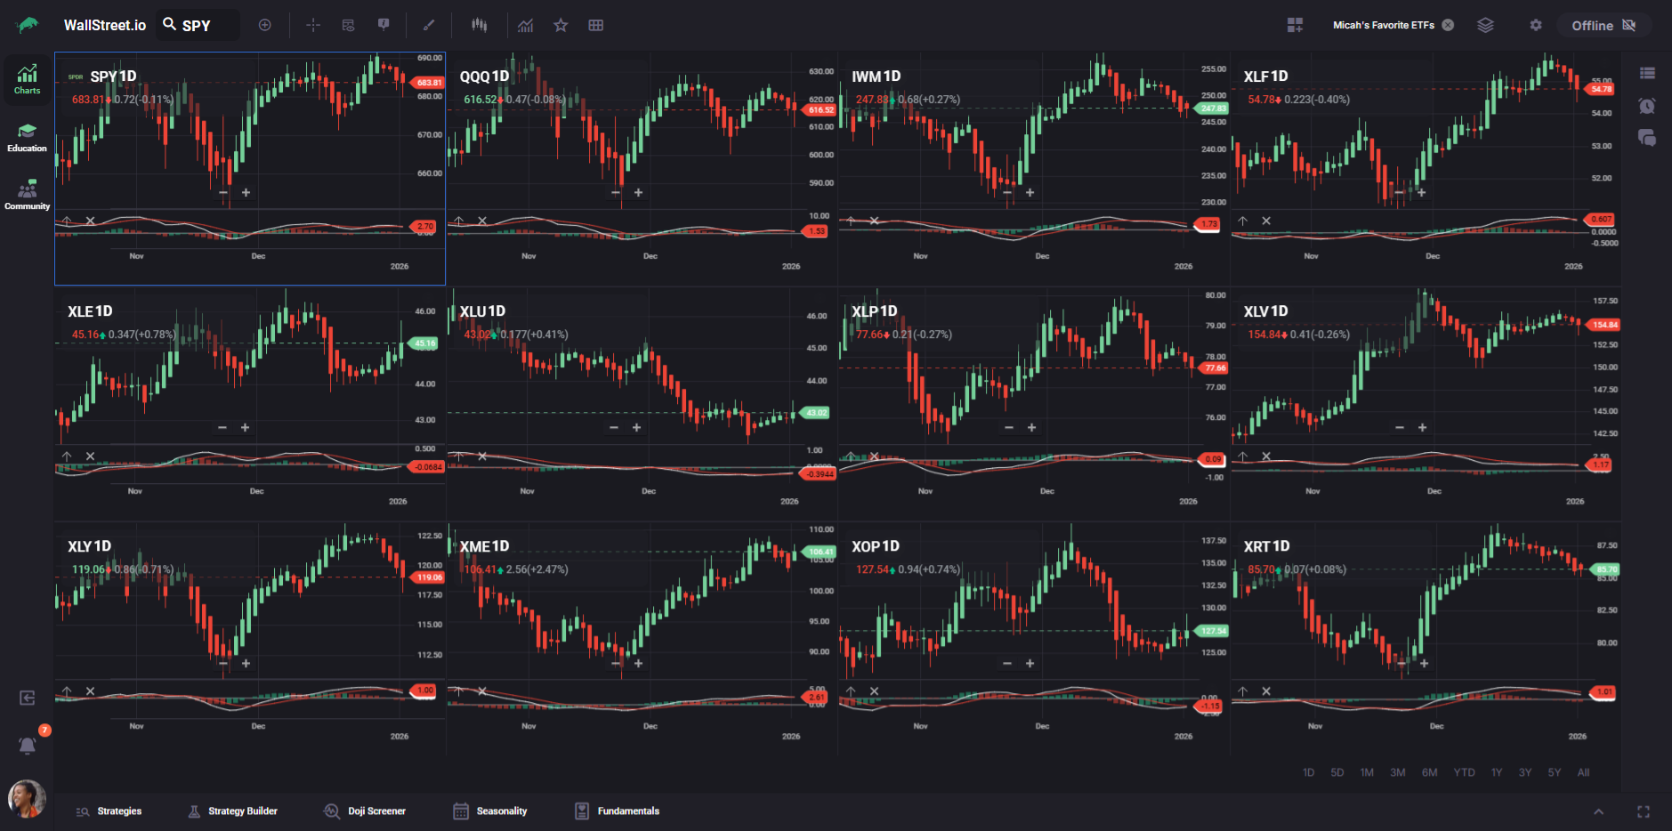Open the layouts layers dropdown
Image resolution: width=1672 pixels, height=831 pixels.
point(1485,25)
